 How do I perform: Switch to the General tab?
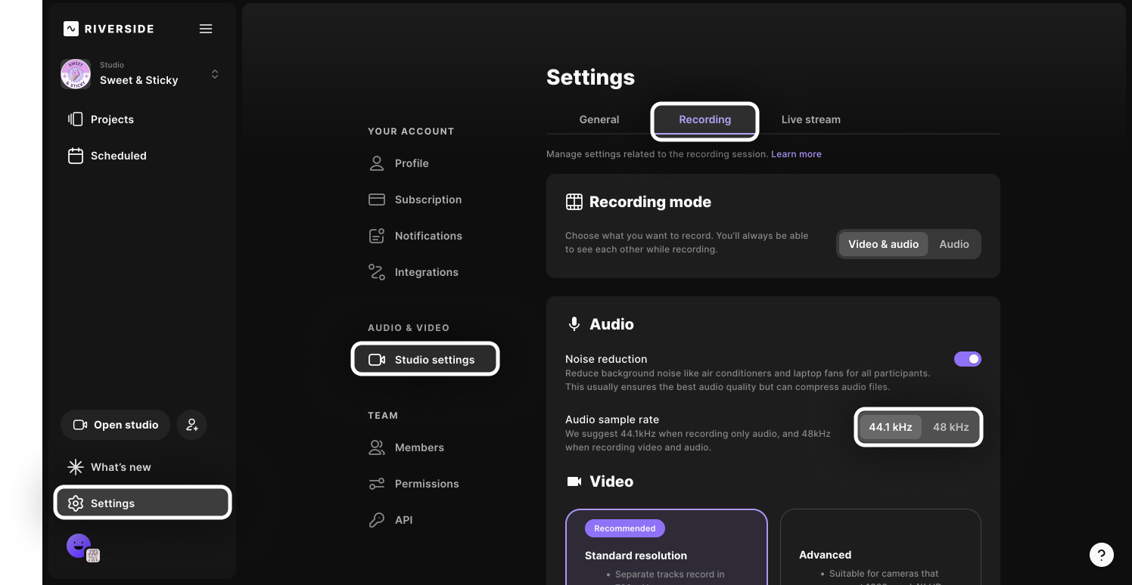click(599, 119)
